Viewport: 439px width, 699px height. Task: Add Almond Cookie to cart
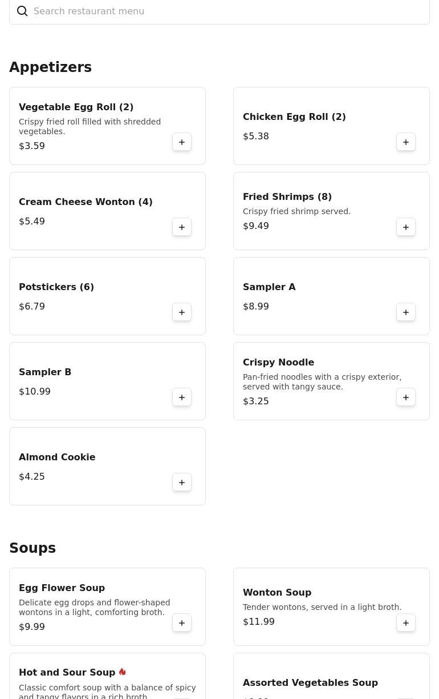[x=182, y=483]
